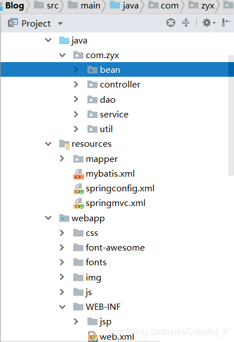Click the font-awesome folder icon
This screenshot has width=234, height=342.
(x=78, y=248)
